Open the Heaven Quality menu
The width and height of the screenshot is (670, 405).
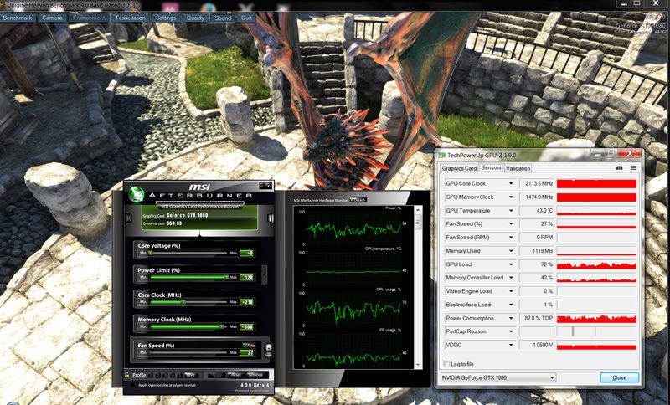tap(195, 18)
